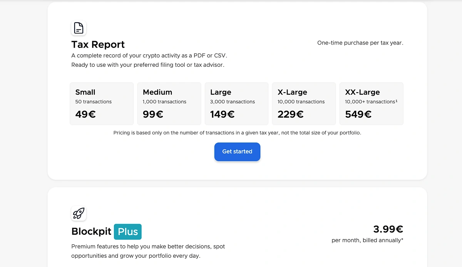Choose the Large 3,000 transactions plan
This screenshot has height=267, width=462.
click(x=236, y=103)
